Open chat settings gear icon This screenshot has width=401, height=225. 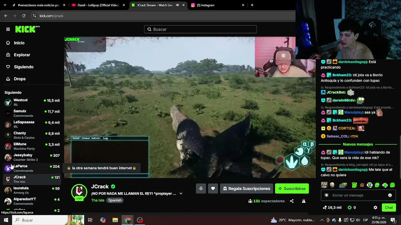(375, 207)
